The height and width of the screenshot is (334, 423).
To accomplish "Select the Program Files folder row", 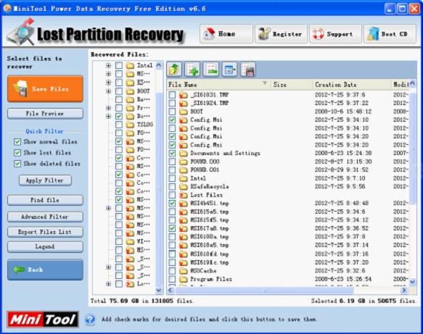I will (289, 279).
